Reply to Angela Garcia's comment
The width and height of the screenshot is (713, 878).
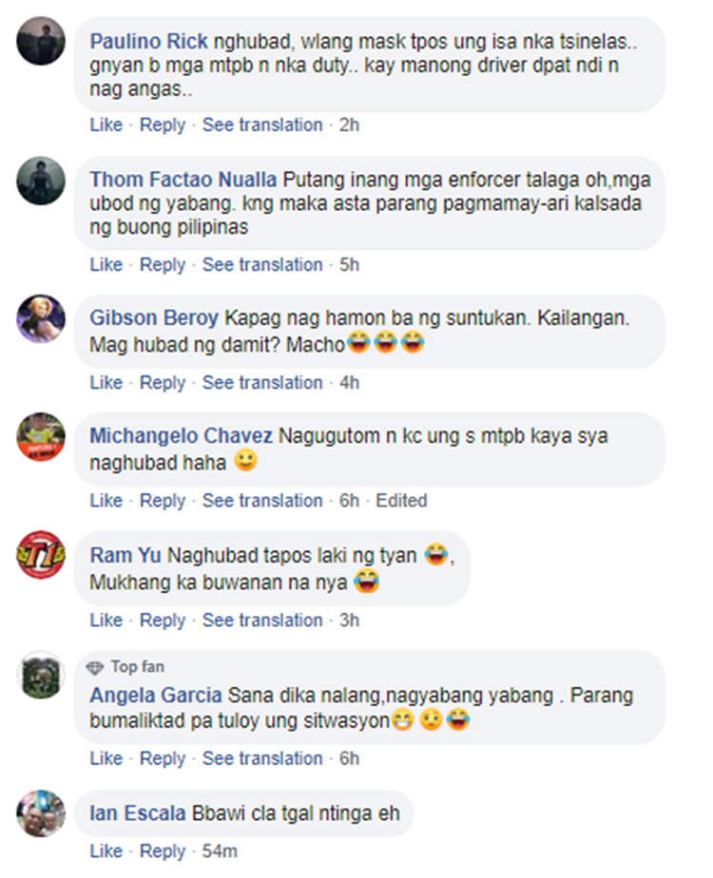coord(162,758)
